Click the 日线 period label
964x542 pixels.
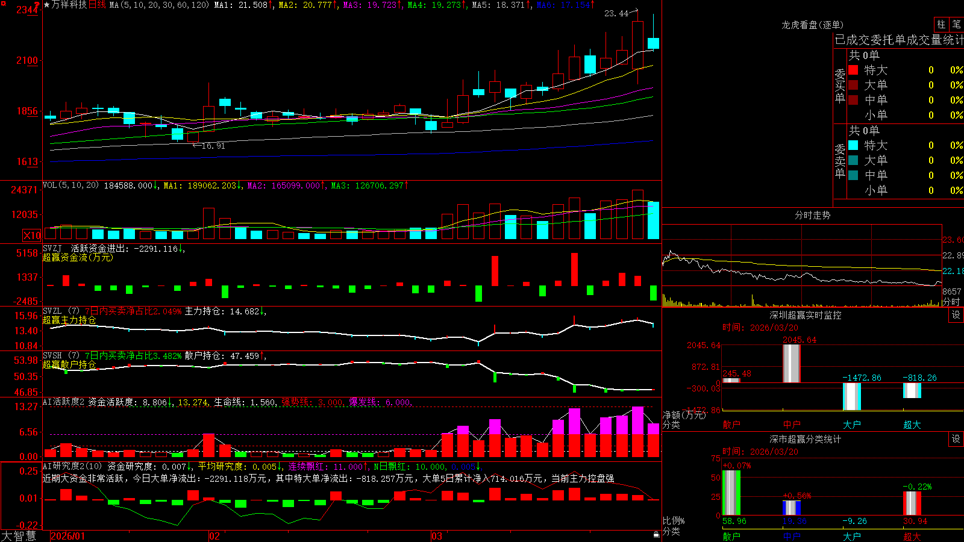(97, 5)
